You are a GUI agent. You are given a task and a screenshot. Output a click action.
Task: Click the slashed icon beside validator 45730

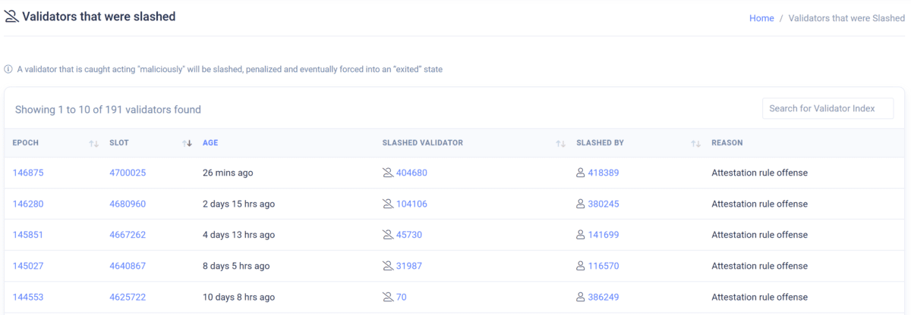388,235
